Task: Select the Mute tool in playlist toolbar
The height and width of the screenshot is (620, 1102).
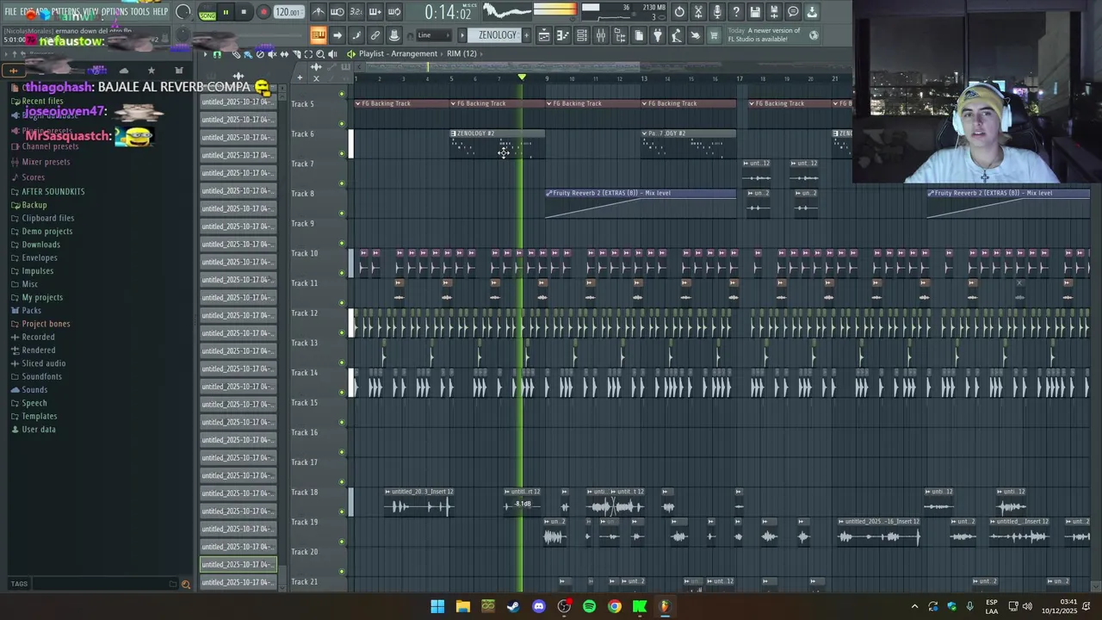Action: (x=272, y=54)
